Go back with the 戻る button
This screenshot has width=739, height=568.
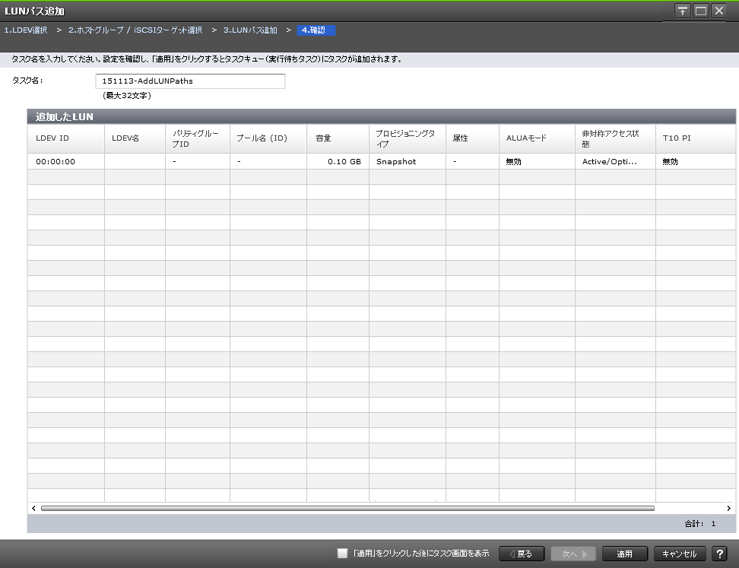[521, 554]
